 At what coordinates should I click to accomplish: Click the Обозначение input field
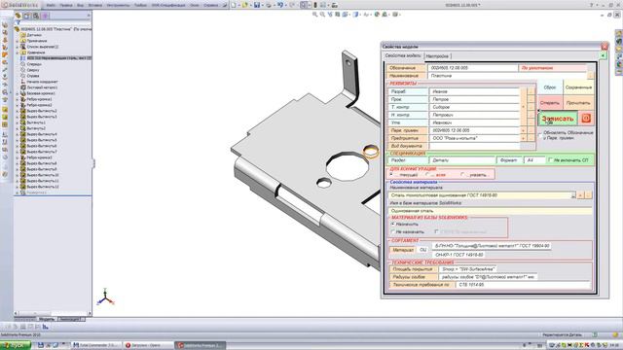pos(473,68)
